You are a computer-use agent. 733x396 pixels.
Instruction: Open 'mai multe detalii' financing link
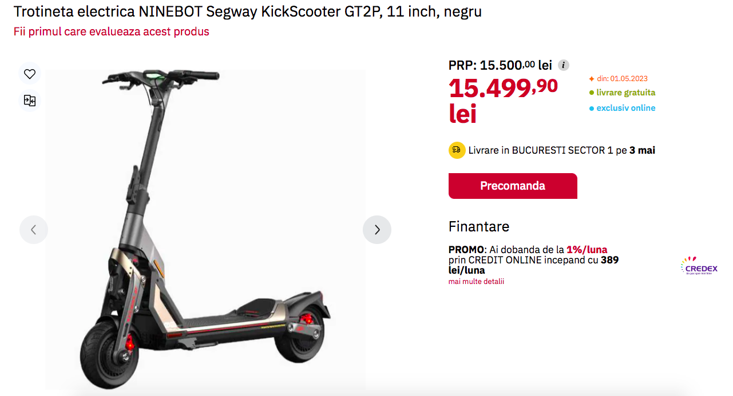[x=476, y=282]
